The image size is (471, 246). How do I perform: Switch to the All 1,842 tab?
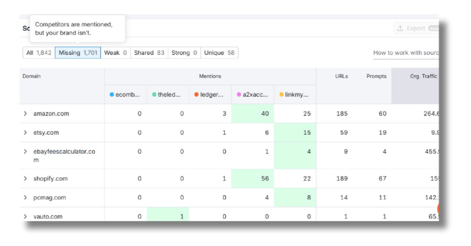click(x=39, y=53)
